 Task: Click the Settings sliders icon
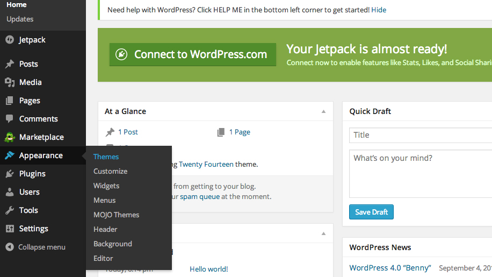coord(10,228)
